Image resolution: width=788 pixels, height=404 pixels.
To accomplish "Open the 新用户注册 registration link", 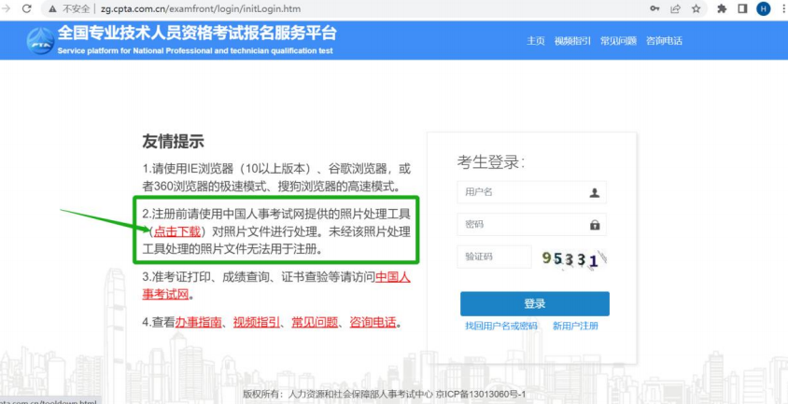I will pyautogui.click(x=575, y=326).
